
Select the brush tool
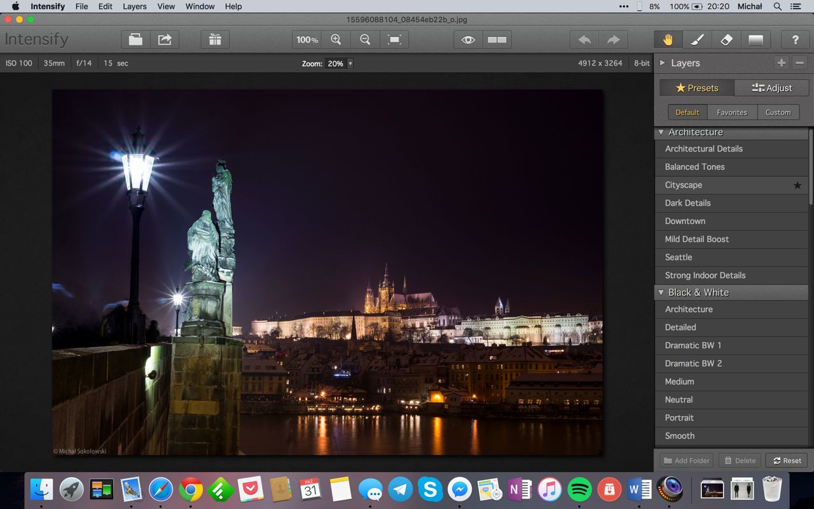[697, 39]
